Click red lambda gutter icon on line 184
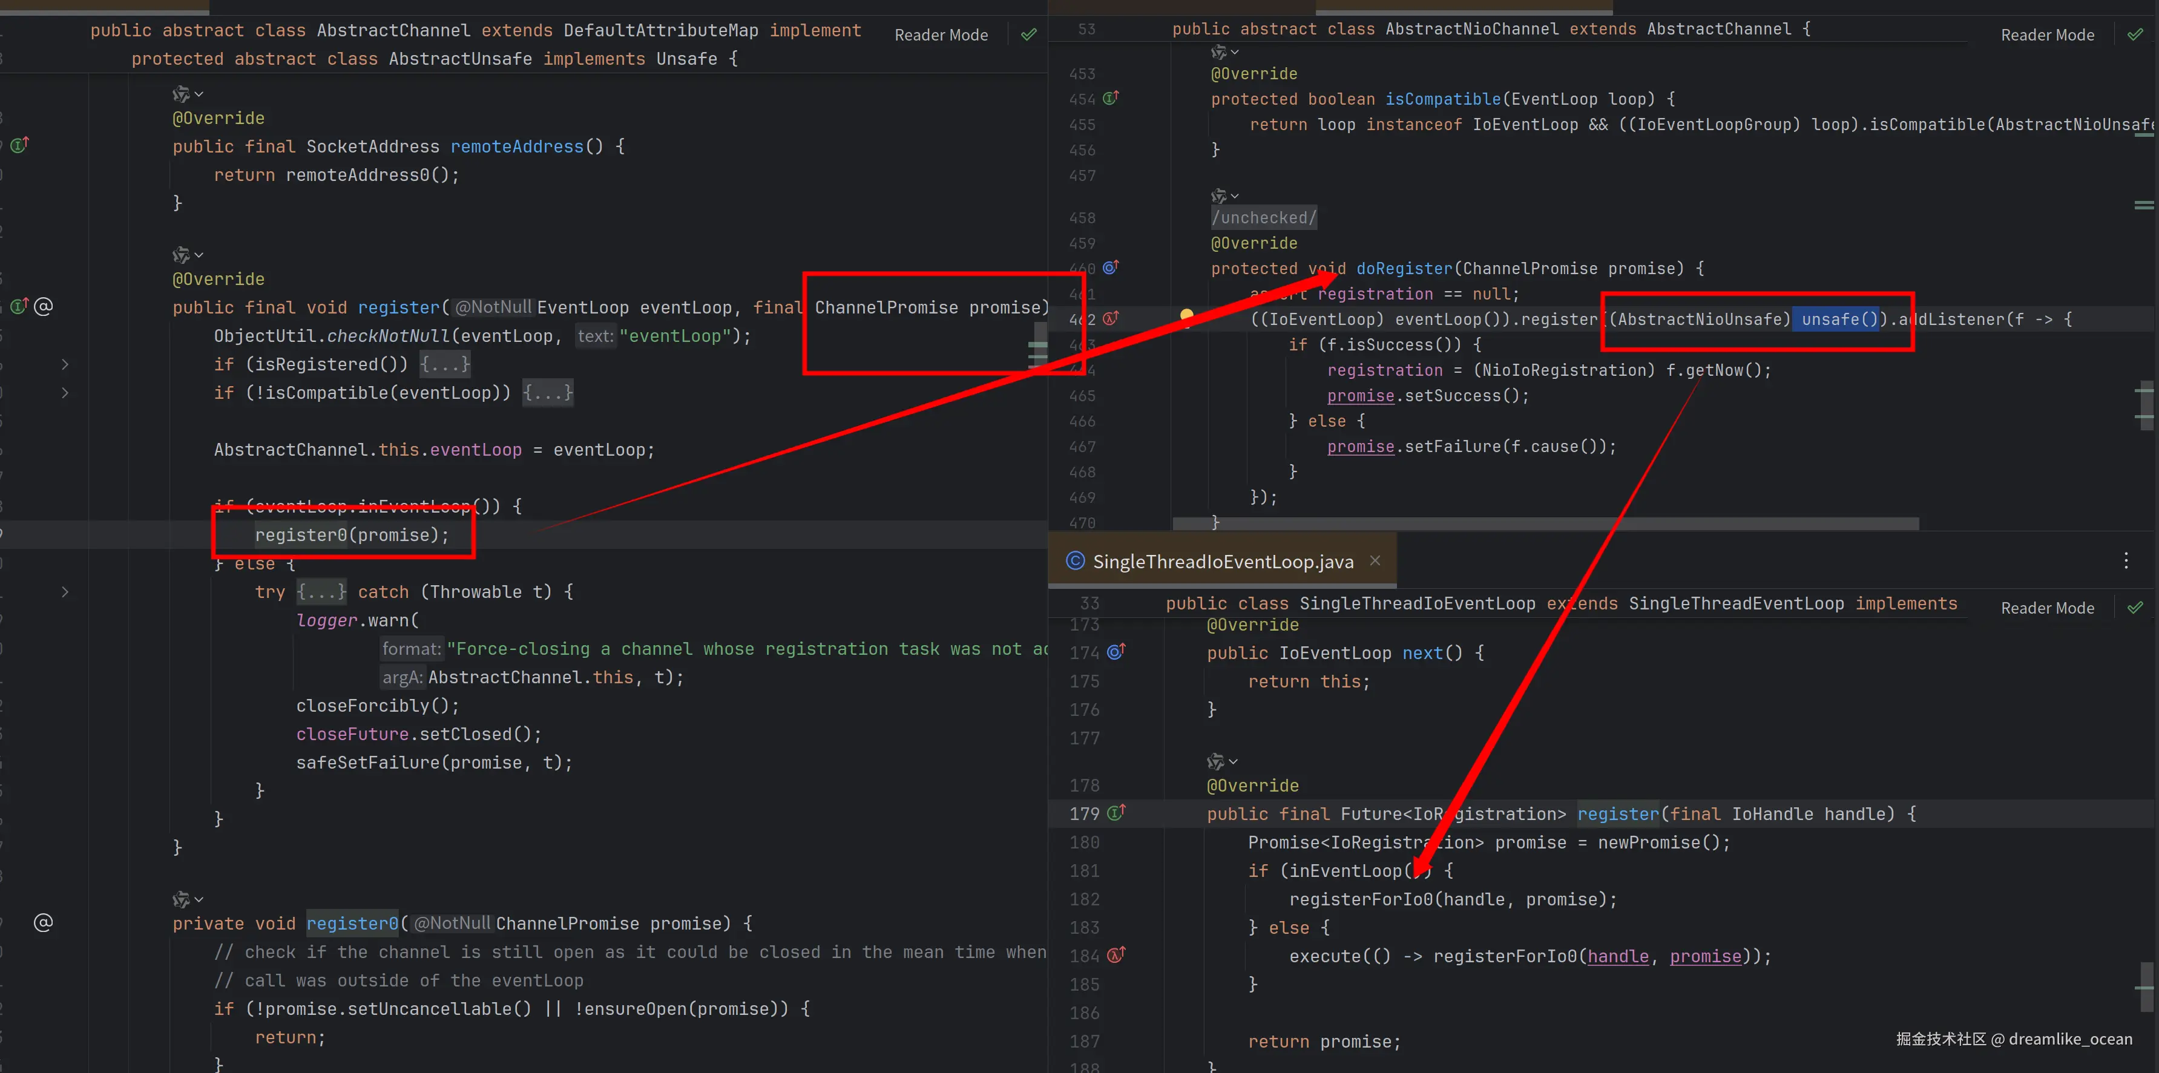 [1116, 955]
